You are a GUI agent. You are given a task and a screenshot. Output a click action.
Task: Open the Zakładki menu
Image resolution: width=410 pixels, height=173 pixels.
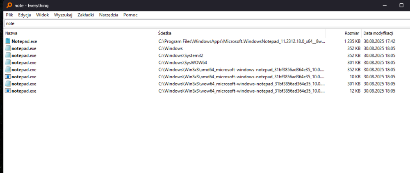(x=86, y=15)
